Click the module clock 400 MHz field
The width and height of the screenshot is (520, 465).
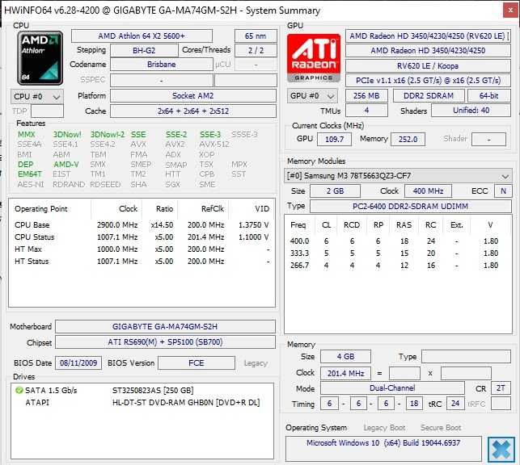tap(428, 191)
